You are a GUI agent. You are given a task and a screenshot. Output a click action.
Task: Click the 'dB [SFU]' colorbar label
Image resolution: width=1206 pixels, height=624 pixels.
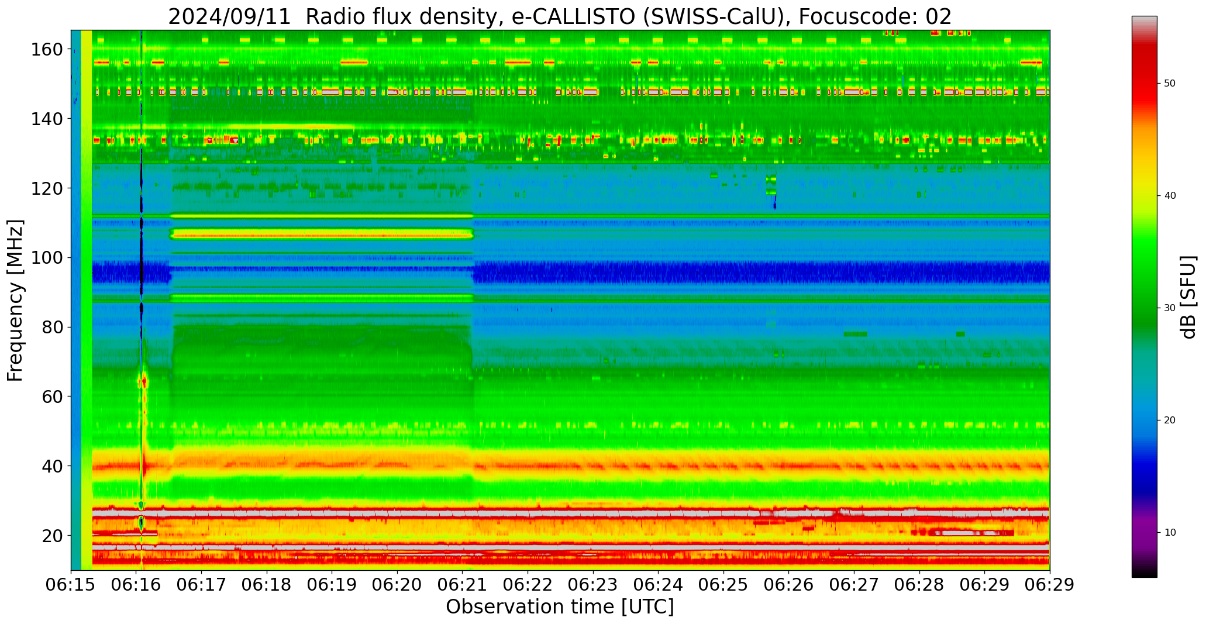point(1188,297)
